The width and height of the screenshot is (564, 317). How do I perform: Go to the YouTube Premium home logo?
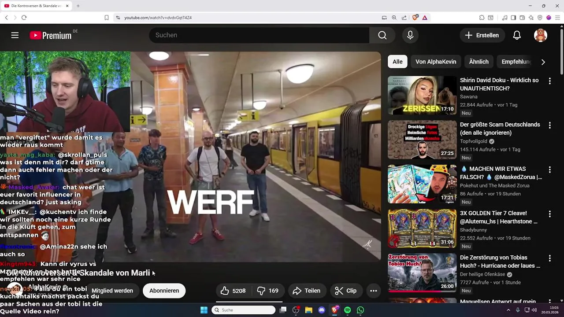tap(51, 35)
